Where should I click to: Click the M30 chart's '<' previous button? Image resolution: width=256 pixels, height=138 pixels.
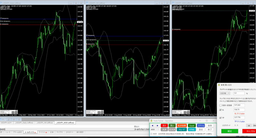point(185,112)
